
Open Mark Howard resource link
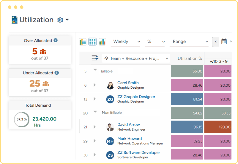tap(130, 139)
